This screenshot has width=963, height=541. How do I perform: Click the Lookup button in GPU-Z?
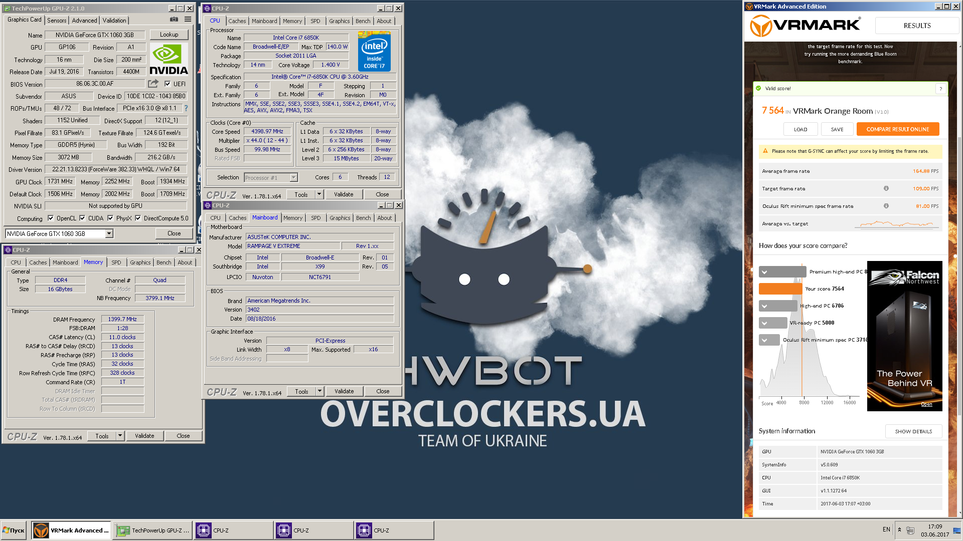[x=169, y=35]
